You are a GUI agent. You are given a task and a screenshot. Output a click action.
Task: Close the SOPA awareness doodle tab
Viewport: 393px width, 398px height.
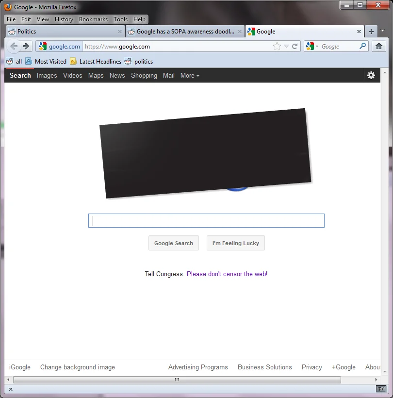pyautogui.click(x=240, y=32)
